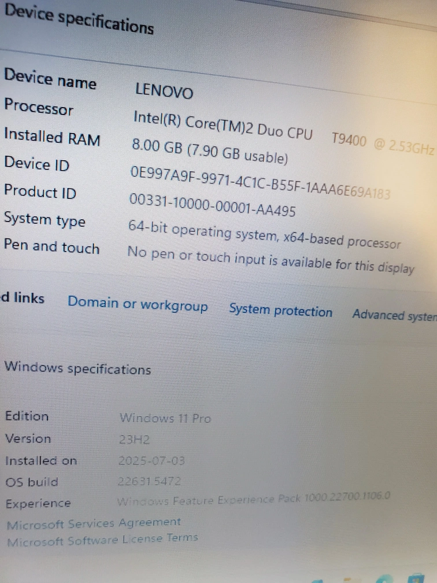Click the OS build label

point(32,482)
